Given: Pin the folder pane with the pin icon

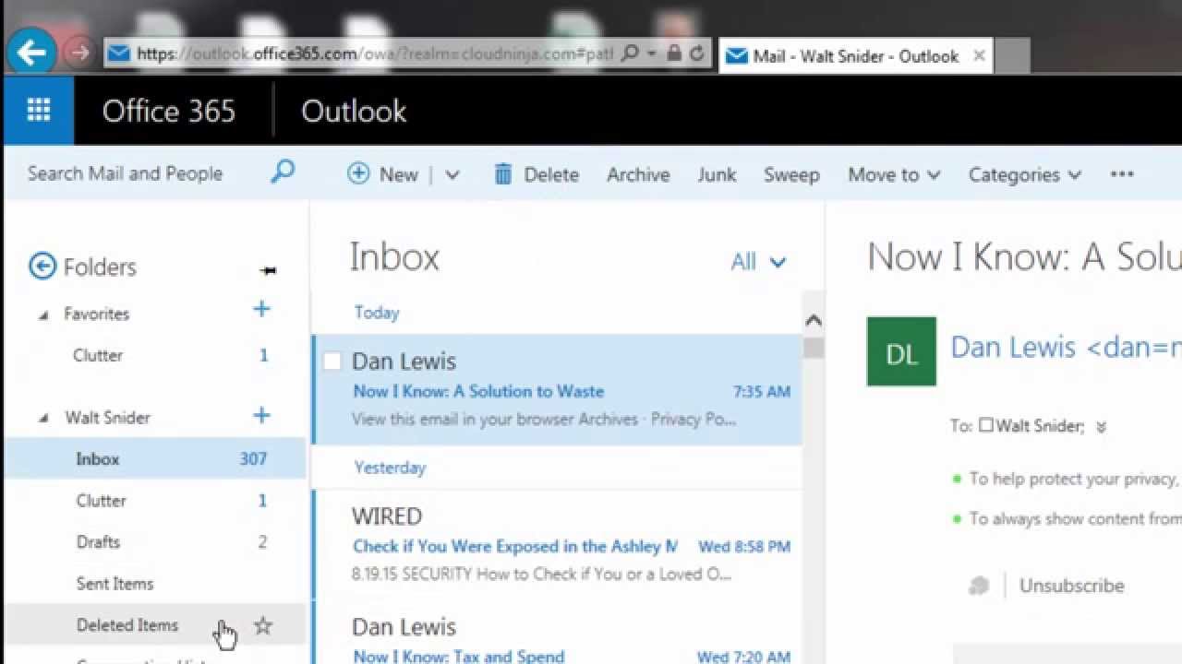Looking at the screenshot, I should pyautogui.click(x=268, y=270).
